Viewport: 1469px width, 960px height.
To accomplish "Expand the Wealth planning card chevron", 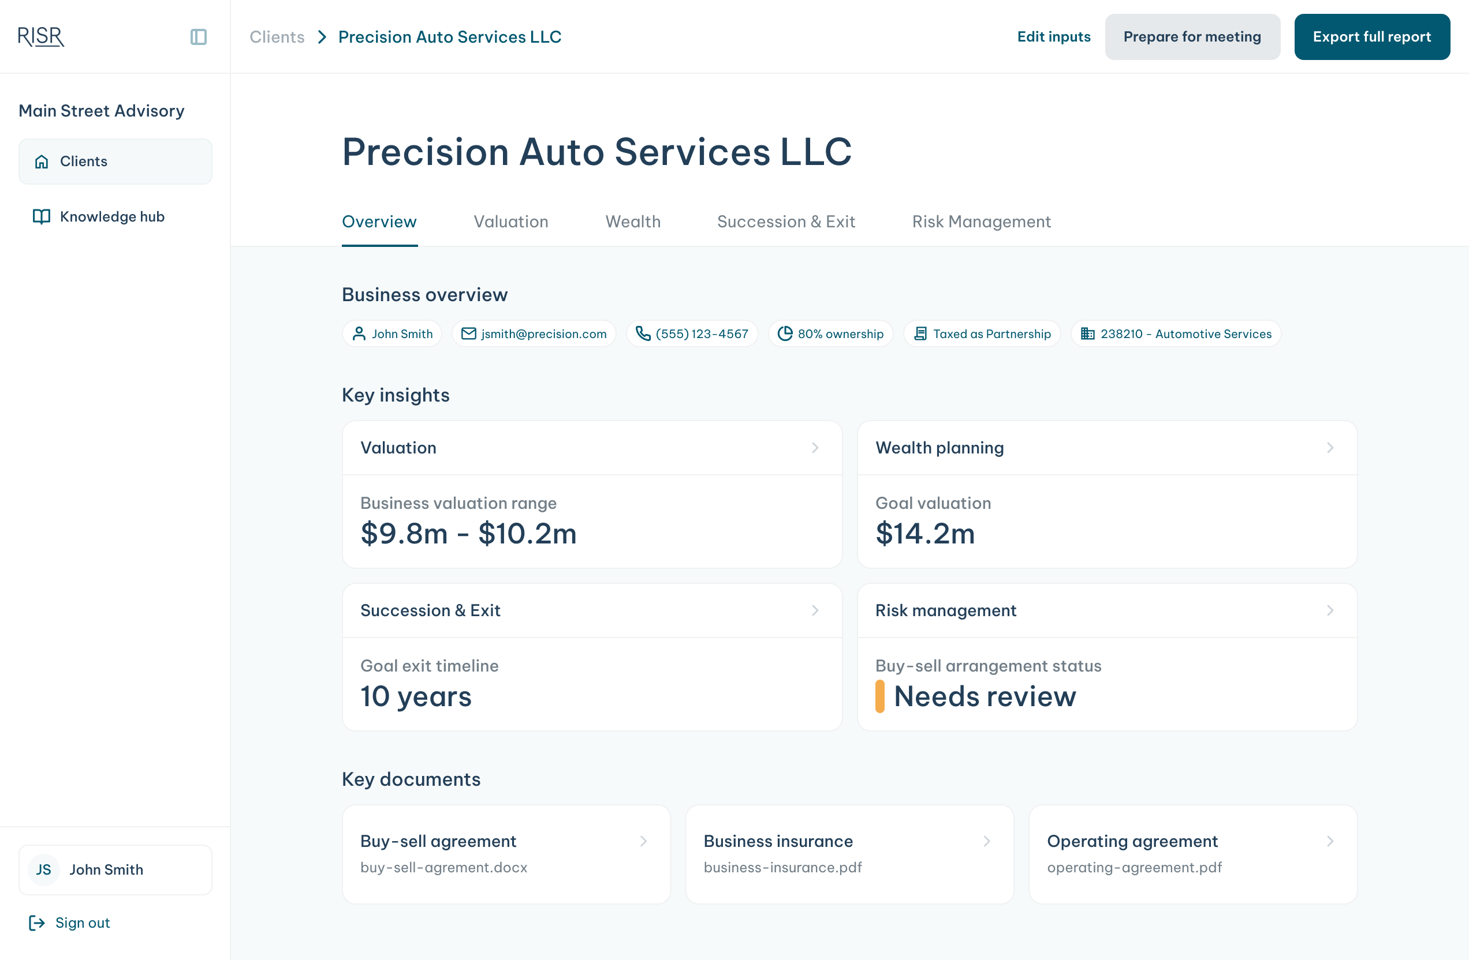I will point(1330,448).
